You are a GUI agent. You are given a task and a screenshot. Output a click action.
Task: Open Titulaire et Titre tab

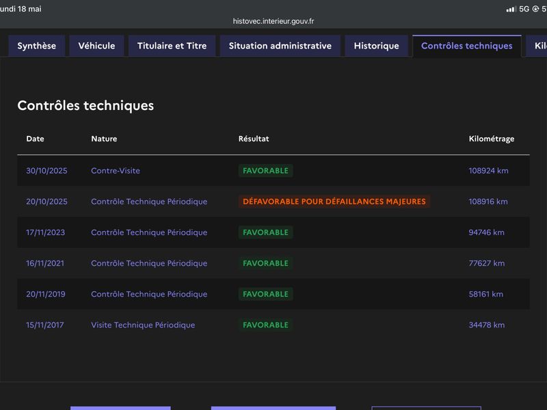click(172, 46)
